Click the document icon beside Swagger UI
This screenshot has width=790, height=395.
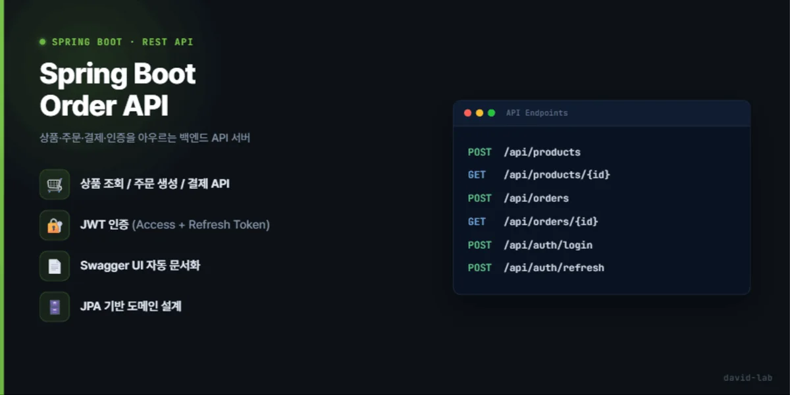click(x=55, y=266)
